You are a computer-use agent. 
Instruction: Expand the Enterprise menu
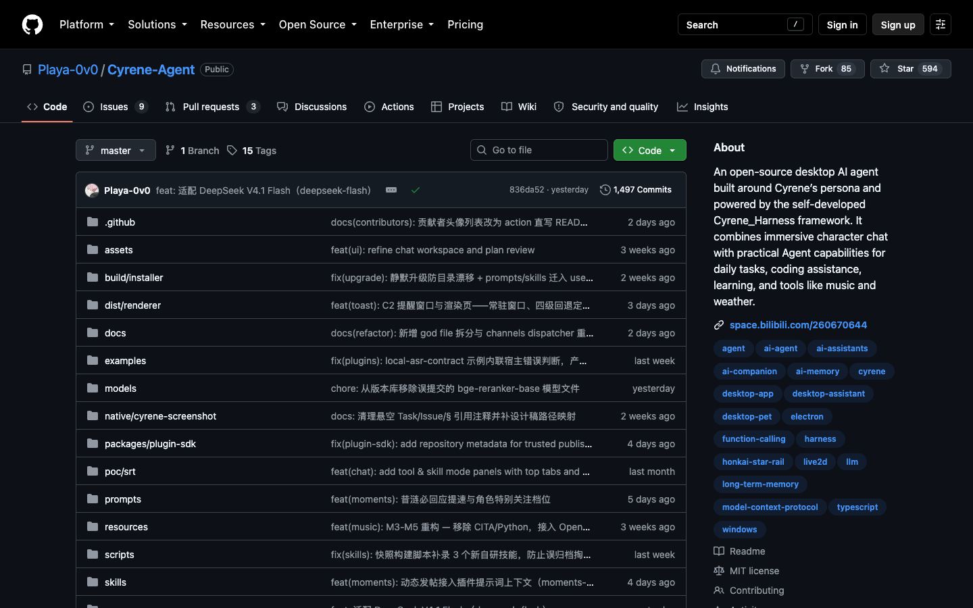[x=402, y=24]
